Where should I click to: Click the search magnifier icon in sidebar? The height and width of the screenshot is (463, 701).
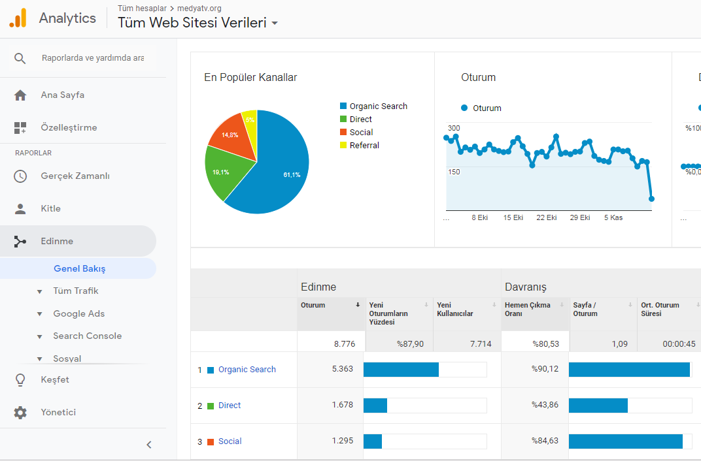(20, 58)
